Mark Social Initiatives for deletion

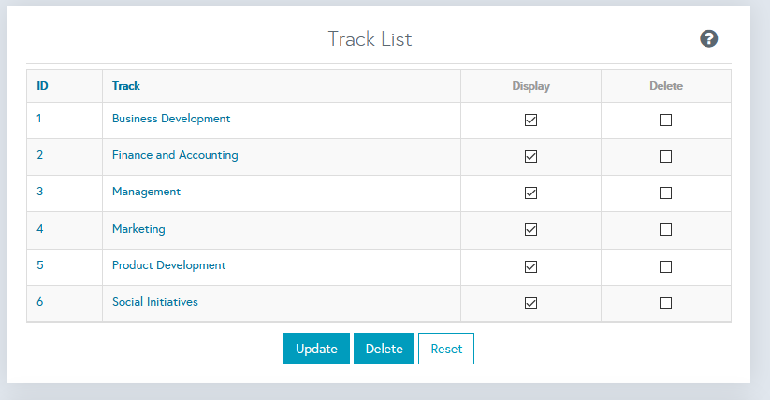665,303
